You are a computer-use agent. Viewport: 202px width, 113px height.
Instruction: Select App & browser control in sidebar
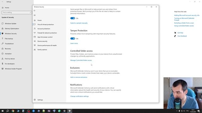tap(45, 37)
